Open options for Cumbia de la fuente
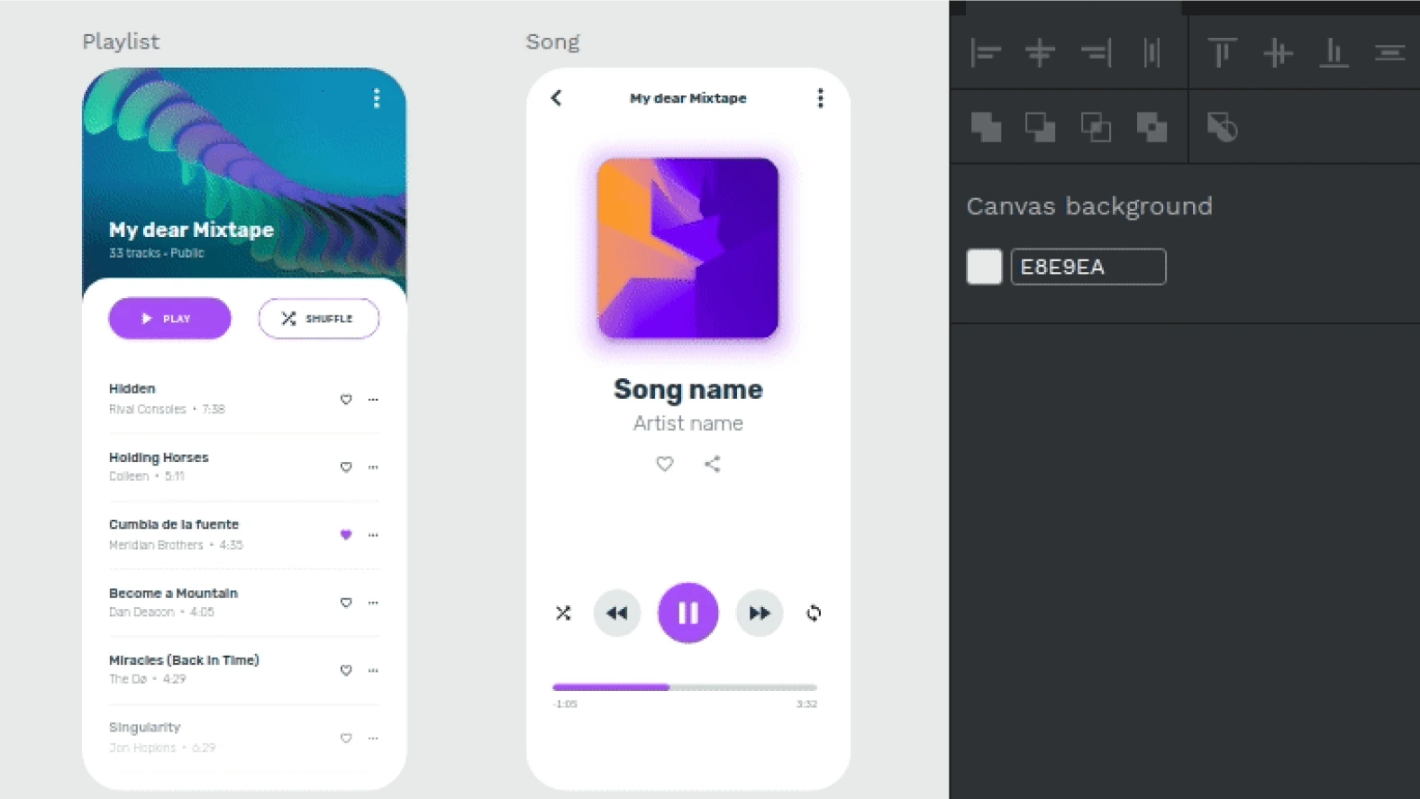The height and width of the screenshot is (799, 1420). coord(373,534)
